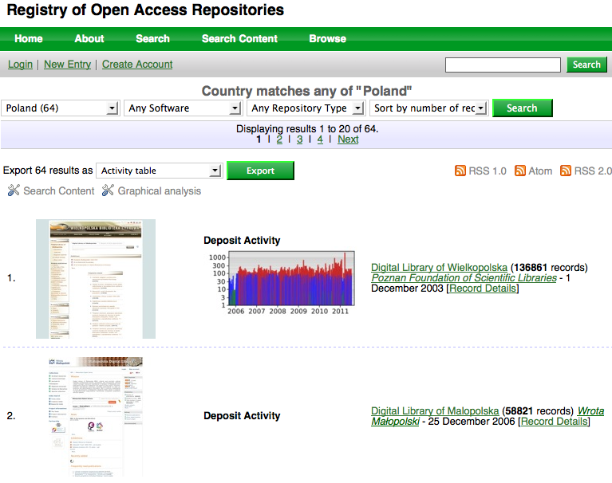Open the Wrota Małopolski link

(x=590, y=411)
